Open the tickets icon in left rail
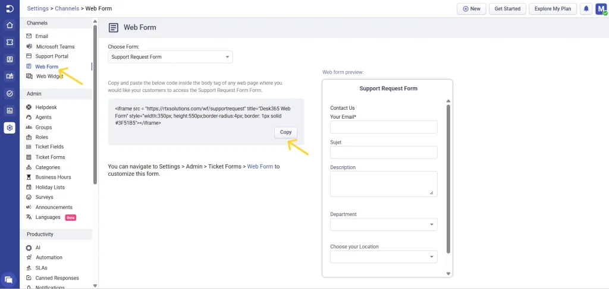This screenshot has height=289, width=609. pos(10,43)
